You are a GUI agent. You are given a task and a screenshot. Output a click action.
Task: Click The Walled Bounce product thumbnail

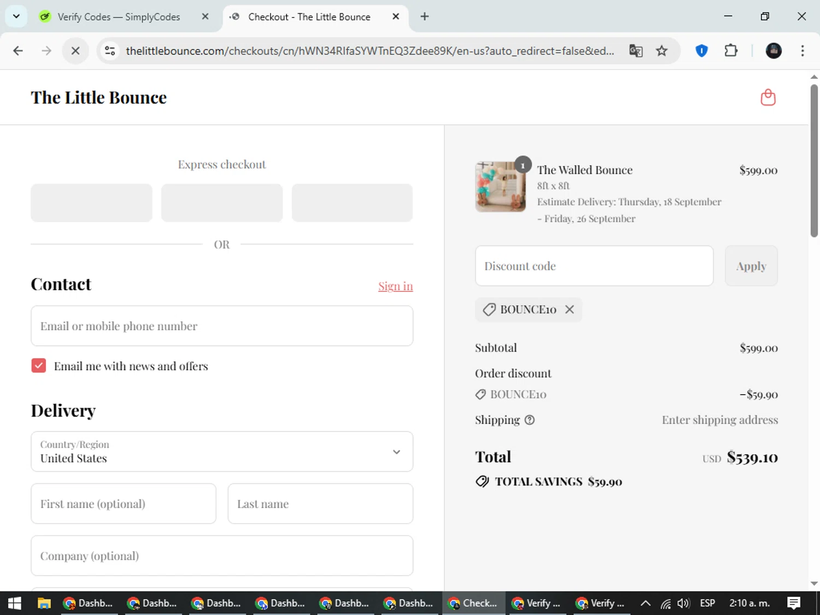[x=500, y=186]
